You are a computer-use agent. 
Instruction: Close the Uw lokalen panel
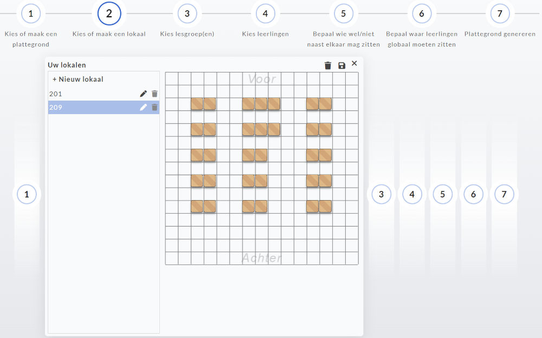[354, 63]
